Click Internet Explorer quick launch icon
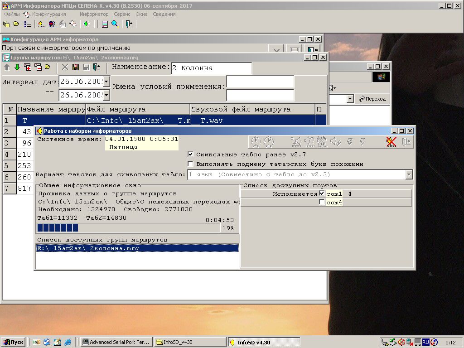Viewport: 464px width, 348px height. [68, 342]
